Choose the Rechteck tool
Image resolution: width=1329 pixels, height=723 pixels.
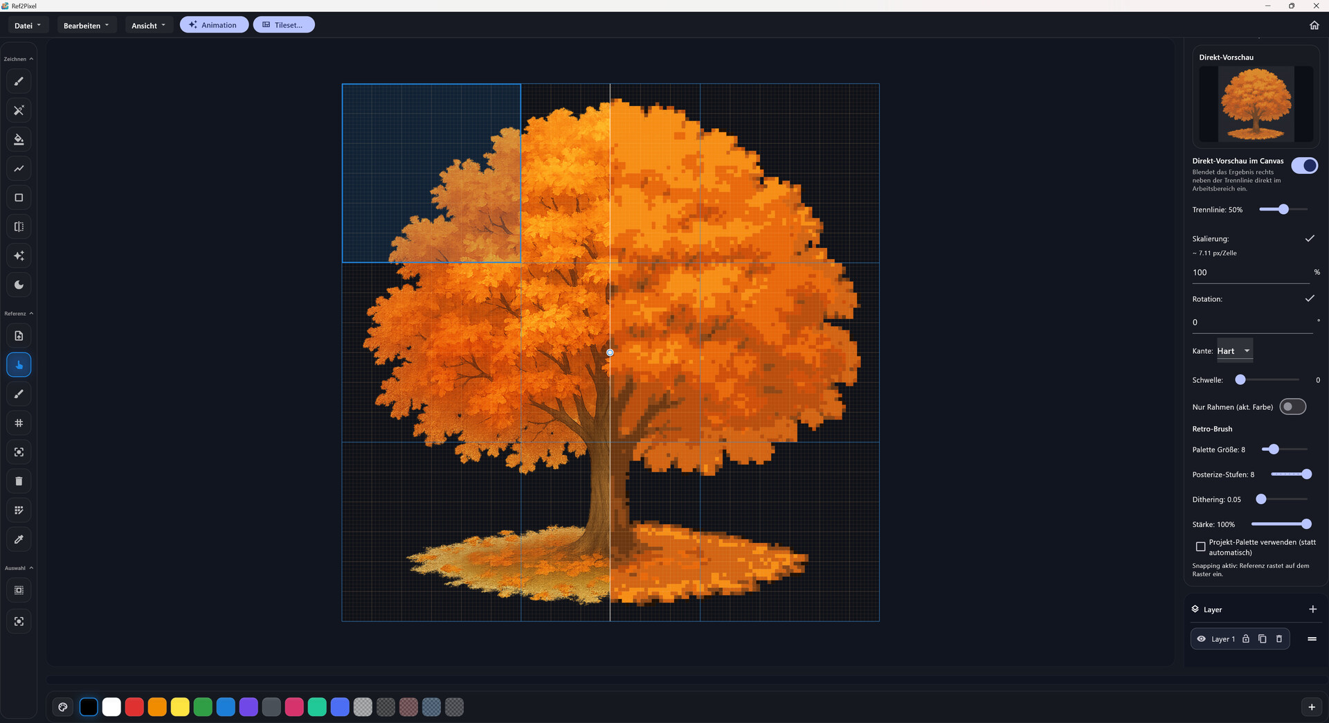click(x=19, y=197)
